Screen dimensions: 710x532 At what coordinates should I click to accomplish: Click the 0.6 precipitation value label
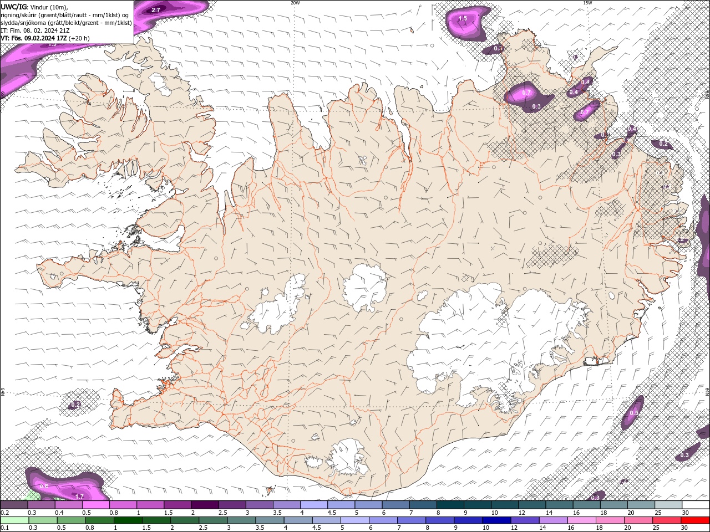pyautogui.click(x=44, y=486)
